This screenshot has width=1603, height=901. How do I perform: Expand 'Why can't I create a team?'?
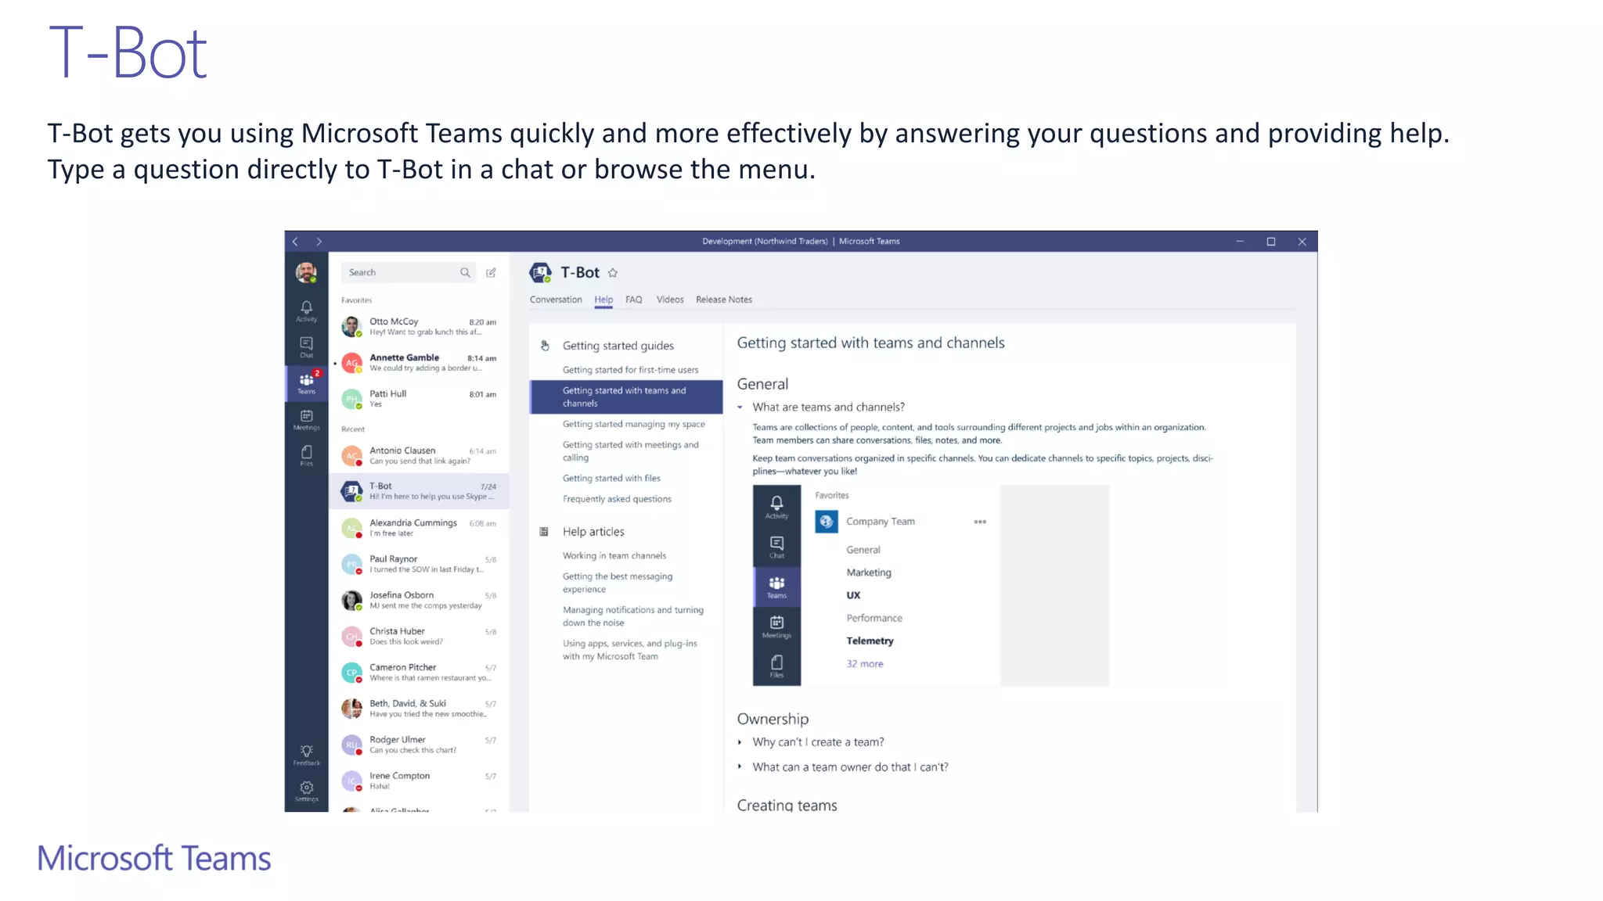pyautogui.click(x=740, y=742)
